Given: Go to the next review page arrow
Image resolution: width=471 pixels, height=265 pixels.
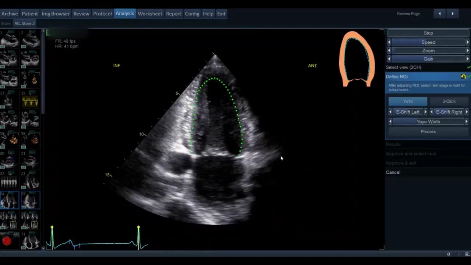Looking at the screenshot, I should pos(453,14).
